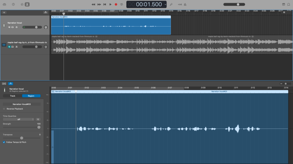The width and height of the screenshot is (293, 164).
Task: Toggle the Smart Controls button
Action: [x=22, y=4]
